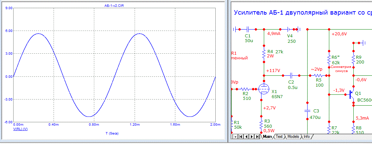
Task: Switch to the Main page tab
Action: [x=267, y=137]
